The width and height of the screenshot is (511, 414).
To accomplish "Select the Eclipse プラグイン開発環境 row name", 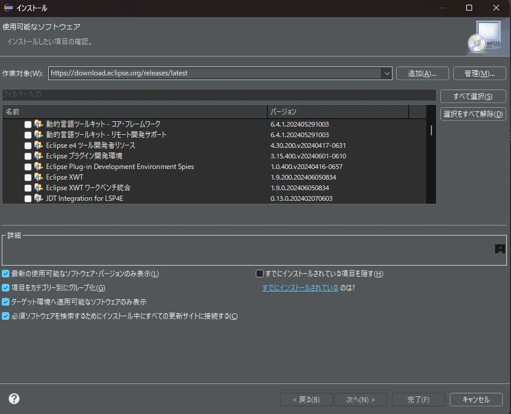I will click(84, 156).
